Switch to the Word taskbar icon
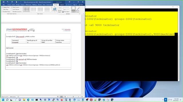Viewport: 183px width, 102px height. coord(70,100)
